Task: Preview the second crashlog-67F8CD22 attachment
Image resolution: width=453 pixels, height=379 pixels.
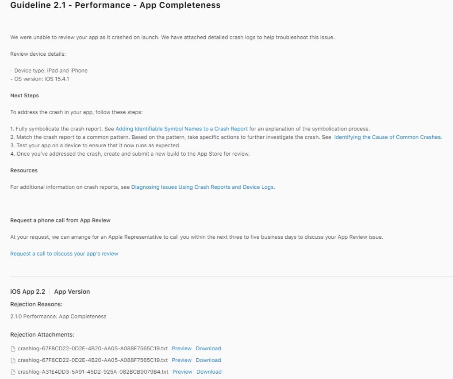Action: pyautogui.click(x=181, y=360)
